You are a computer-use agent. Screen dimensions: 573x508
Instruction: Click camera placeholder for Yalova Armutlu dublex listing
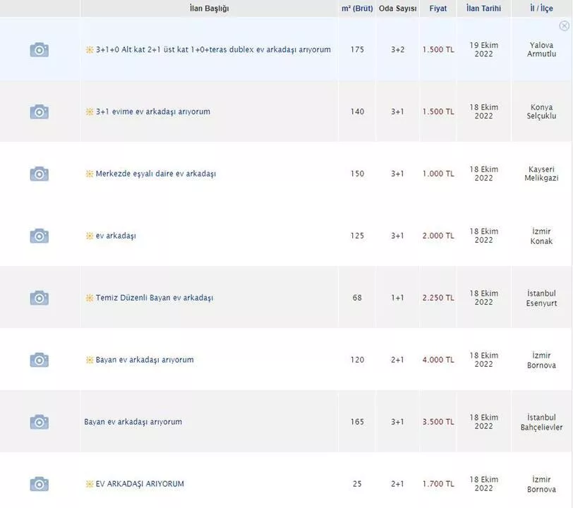[x=40, y=49]
